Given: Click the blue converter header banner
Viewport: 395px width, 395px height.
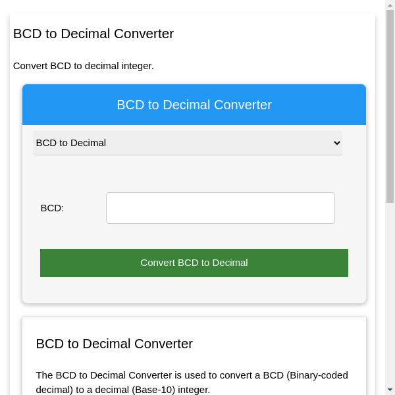Looking at the screenshot, I should (194, 105).
